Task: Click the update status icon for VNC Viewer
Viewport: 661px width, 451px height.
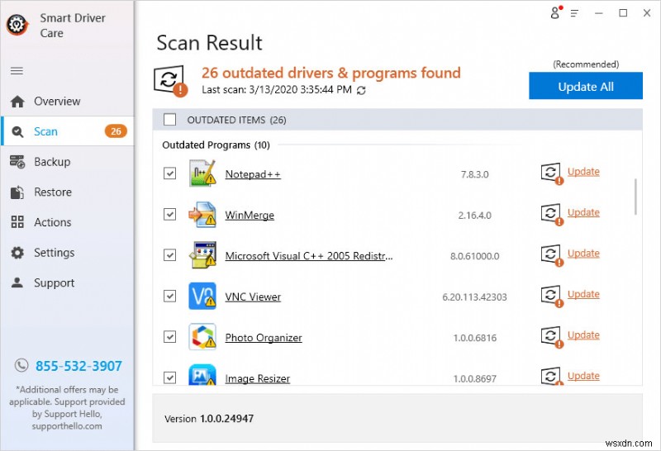Action: click(552, 296)
